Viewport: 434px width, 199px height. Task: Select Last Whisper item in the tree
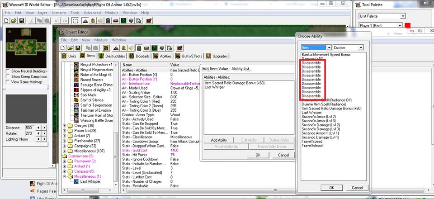tap(90, 181)
